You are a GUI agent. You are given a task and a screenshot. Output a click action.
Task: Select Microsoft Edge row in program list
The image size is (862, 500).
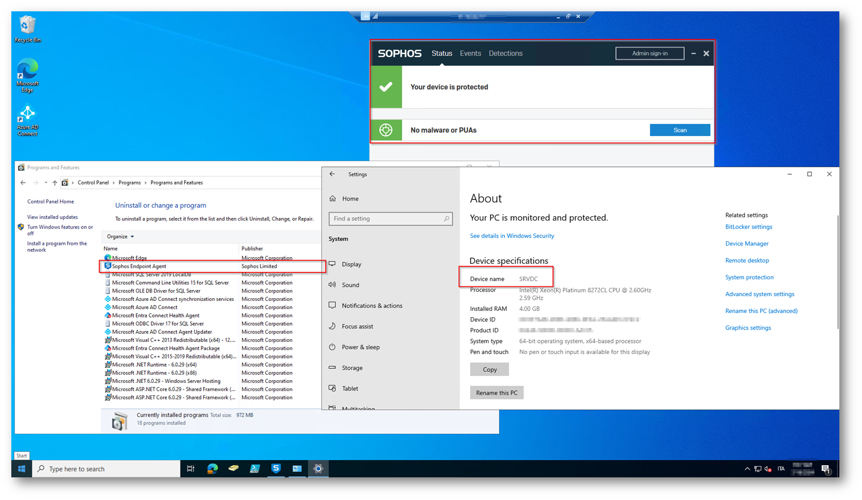212,258
